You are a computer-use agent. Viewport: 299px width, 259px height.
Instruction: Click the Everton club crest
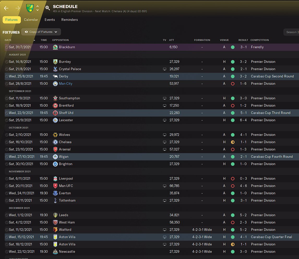pos(55,193)
